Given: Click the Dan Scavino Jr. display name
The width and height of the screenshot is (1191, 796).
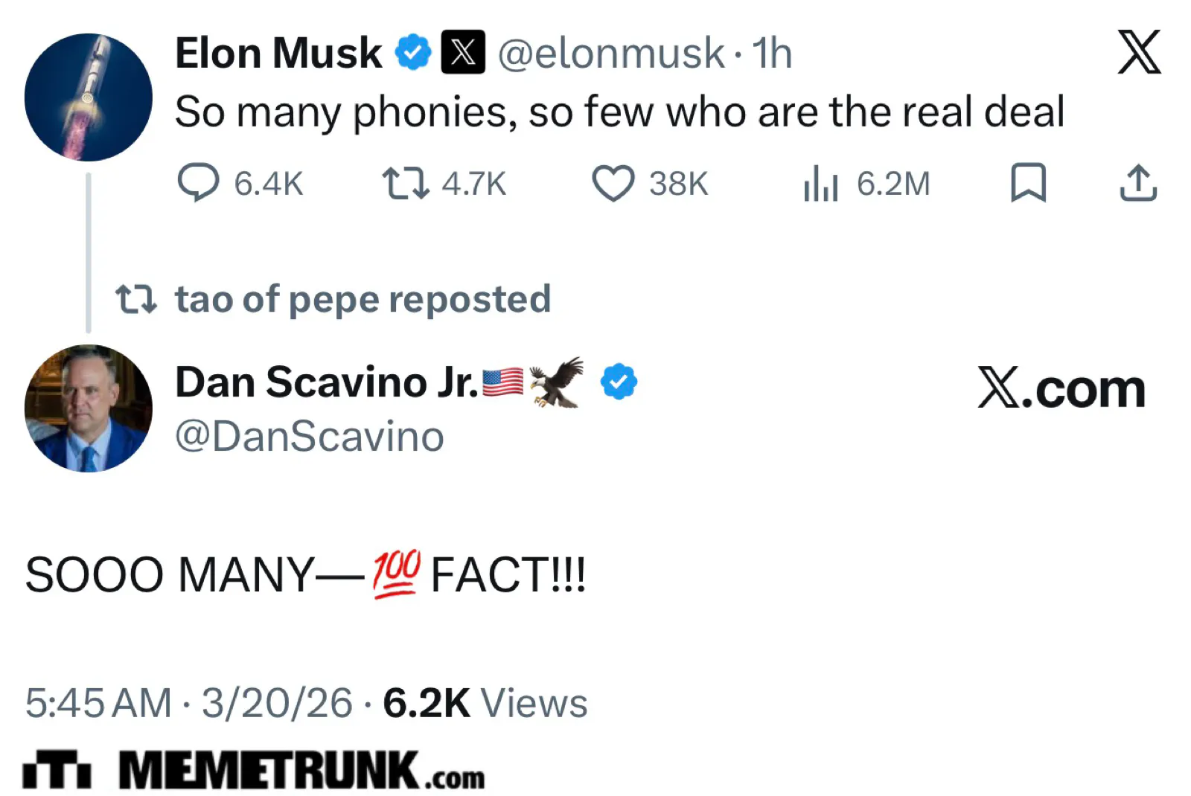Looking at the screenshot, I should point(326,382).
